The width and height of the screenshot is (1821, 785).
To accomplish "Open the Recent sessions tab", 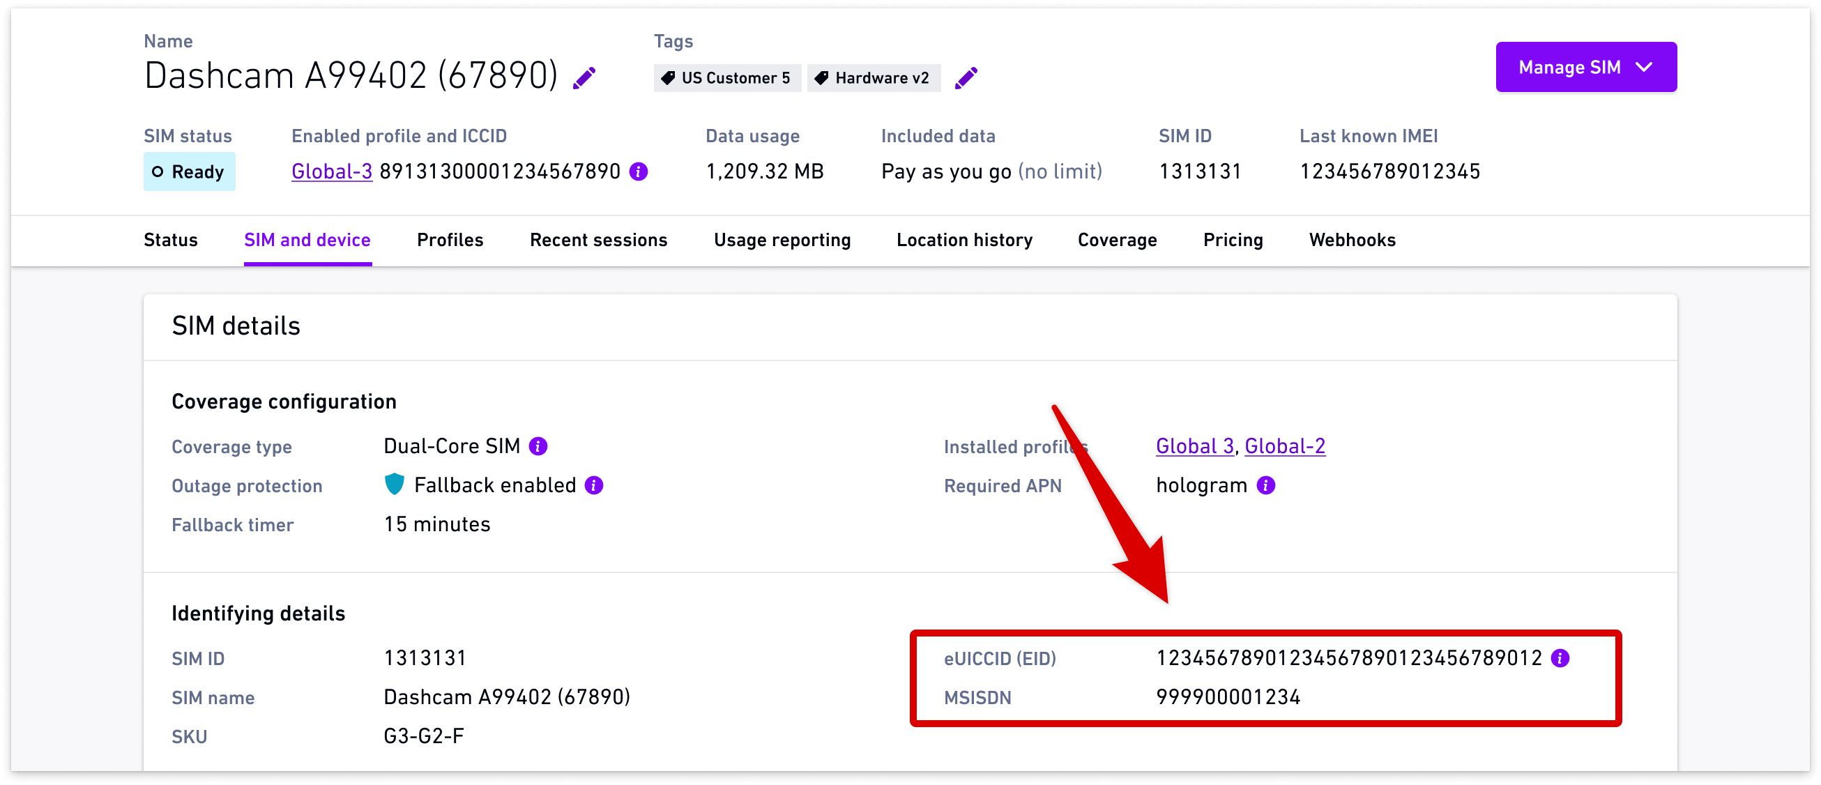I will click(x=598, y=240).
